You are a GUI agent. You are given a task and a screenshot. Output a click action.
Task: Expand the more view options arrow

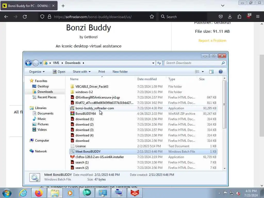pos(203,72)
